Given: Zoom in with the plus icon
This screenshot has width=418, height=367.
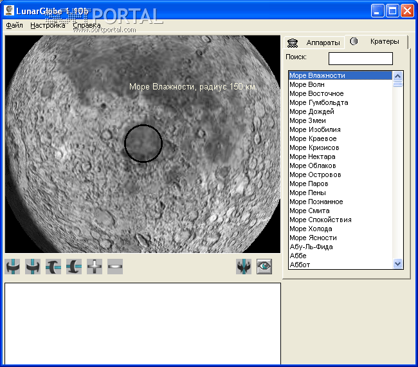Looking at the screenshot, I should [x=95, y=267].
